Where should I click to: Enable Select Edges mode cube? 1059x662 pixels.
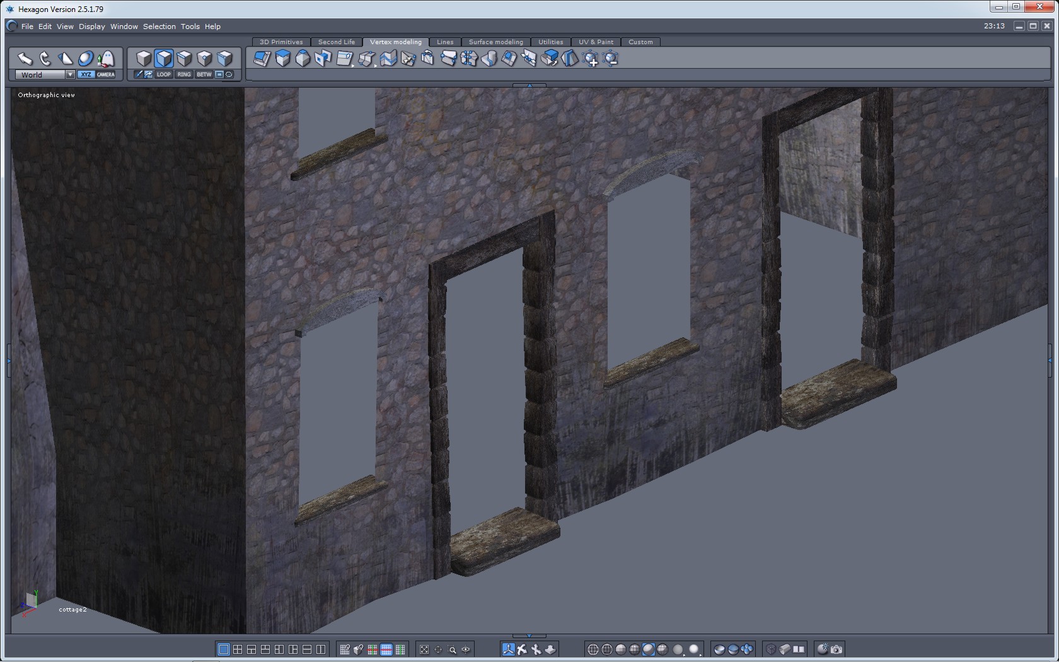coord(184,59)
